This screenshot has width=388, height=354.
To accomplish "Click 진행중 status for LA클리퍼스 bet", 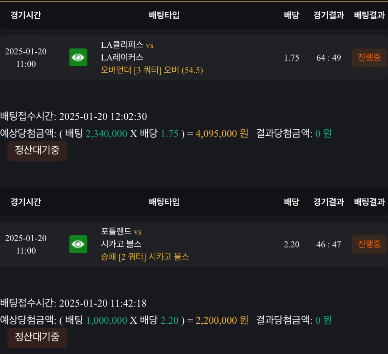I will (x=369, y=58).
